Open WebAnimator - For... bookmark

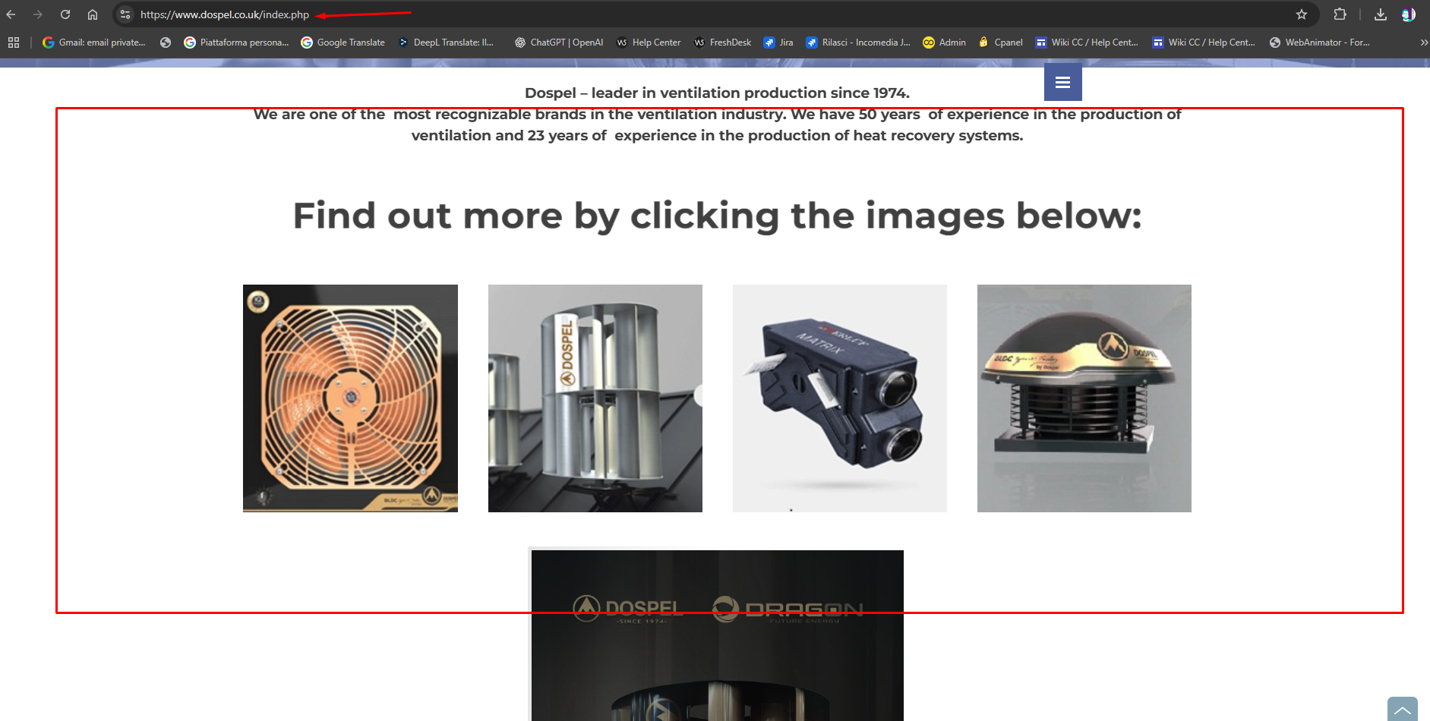click(x=1320, y=43)
